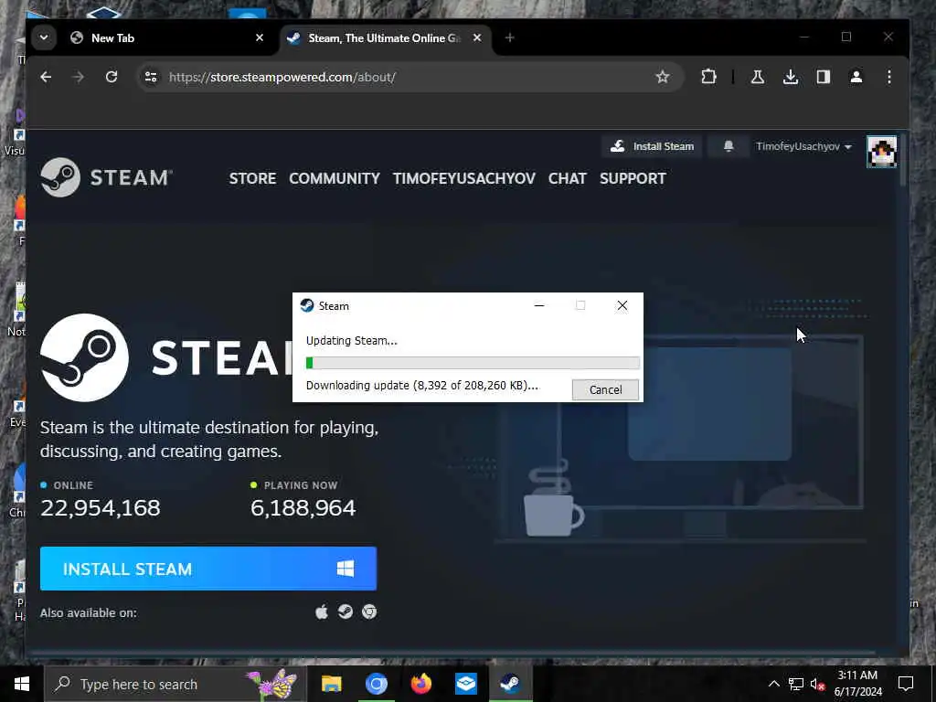Click the Steam icon in updater title bar
Viewport: 936px width, 702px height.
[x=307, y=305]
